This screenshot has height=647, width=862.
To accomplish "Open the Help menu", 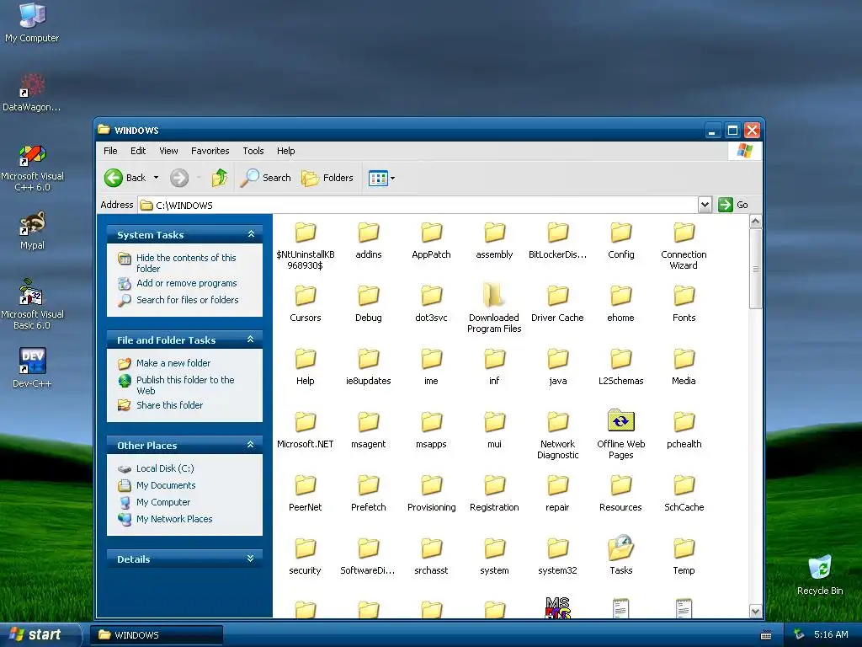I will pyautogui.click(x=286, y=151).
